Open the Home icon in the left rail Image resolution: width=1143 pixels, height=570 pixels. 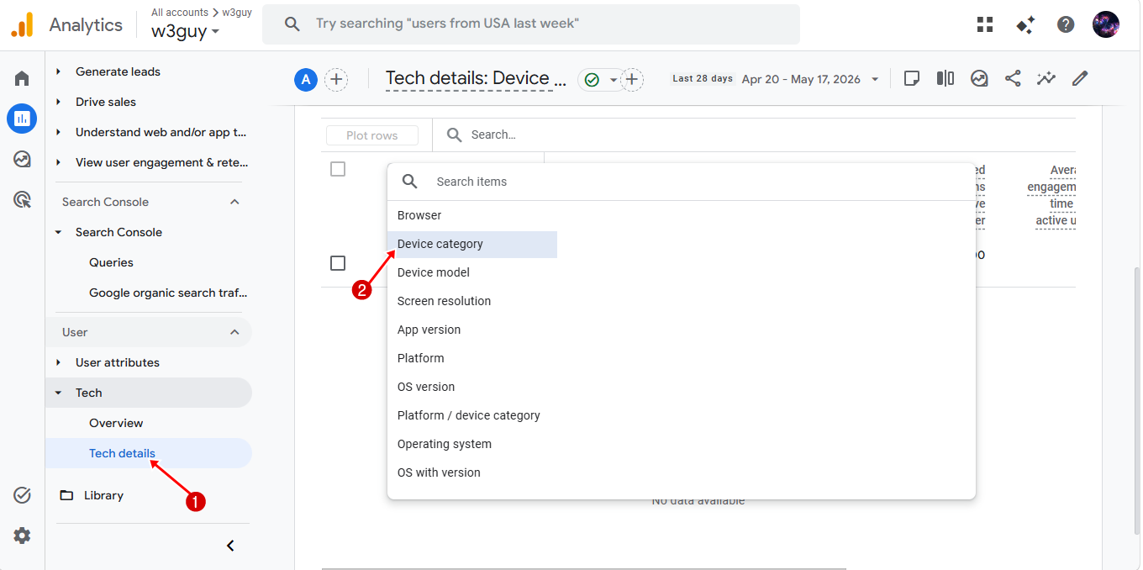[22, 78]
